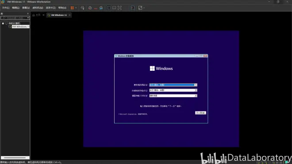Open the 虚拟机 (VM) menu

[x=38, y=8]
